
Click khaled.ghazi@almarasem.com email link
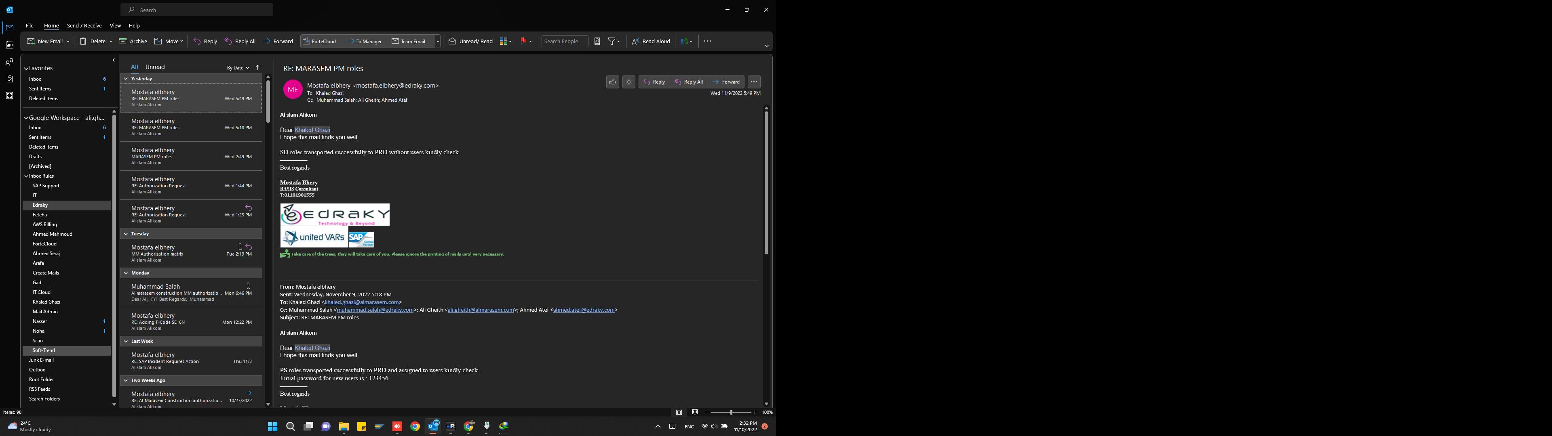361,302
